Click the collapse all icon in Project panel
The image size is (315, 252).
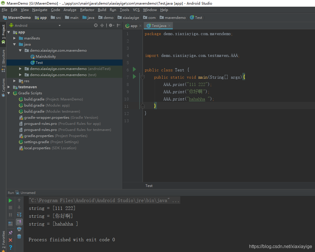(x=102, y=25)
